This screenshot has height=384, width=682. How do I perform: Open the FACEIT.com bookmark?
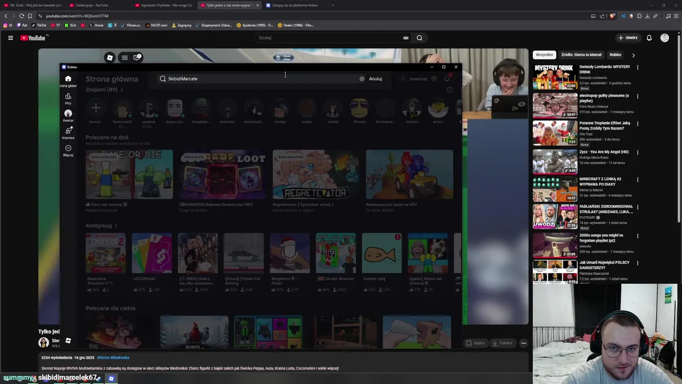click(156, 25)
